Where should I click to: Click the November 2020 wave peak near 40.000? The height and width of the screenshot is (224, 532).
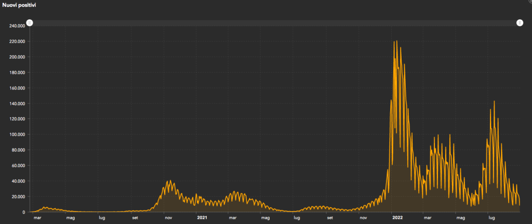(168, 181)
